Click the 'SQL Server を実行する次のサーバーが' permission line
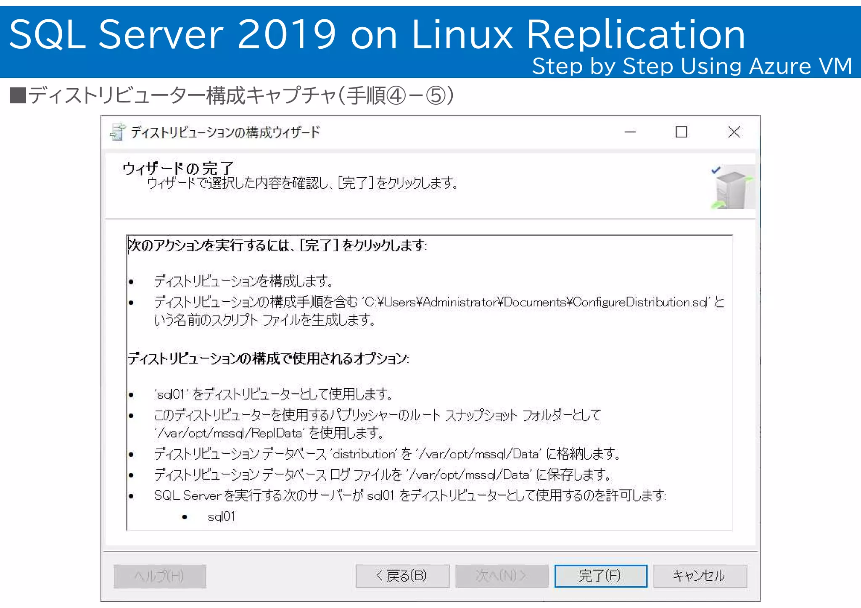Viewport: 861px width, 608px height. tap(410, 495)
